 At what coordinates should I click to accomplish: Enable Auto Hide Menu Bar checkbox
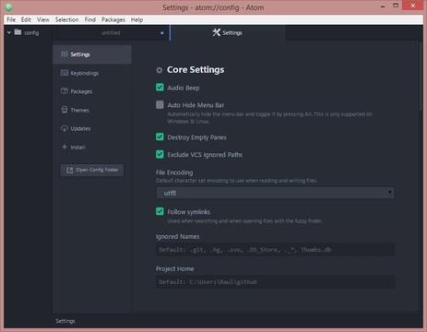[x=160, y=105]
